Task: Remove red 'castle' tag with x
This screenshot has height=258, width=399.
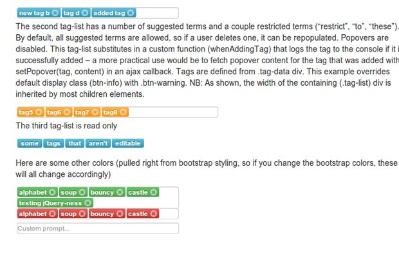Action: [153, 213]
